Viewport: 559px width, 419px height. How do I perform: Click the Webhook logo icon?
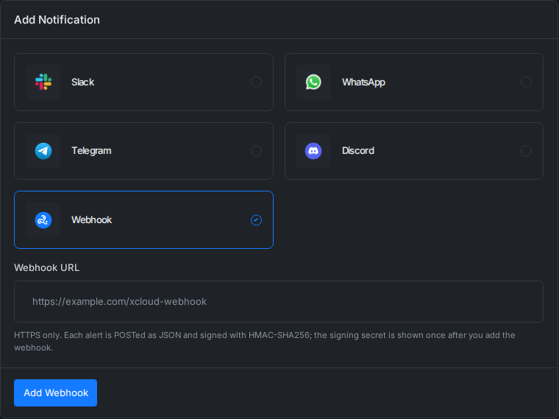(x=43, y=220)
